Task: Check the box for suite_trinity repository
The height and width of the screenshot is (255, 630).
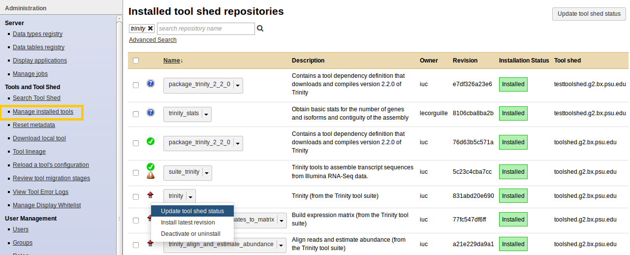Action: point(136,173)
